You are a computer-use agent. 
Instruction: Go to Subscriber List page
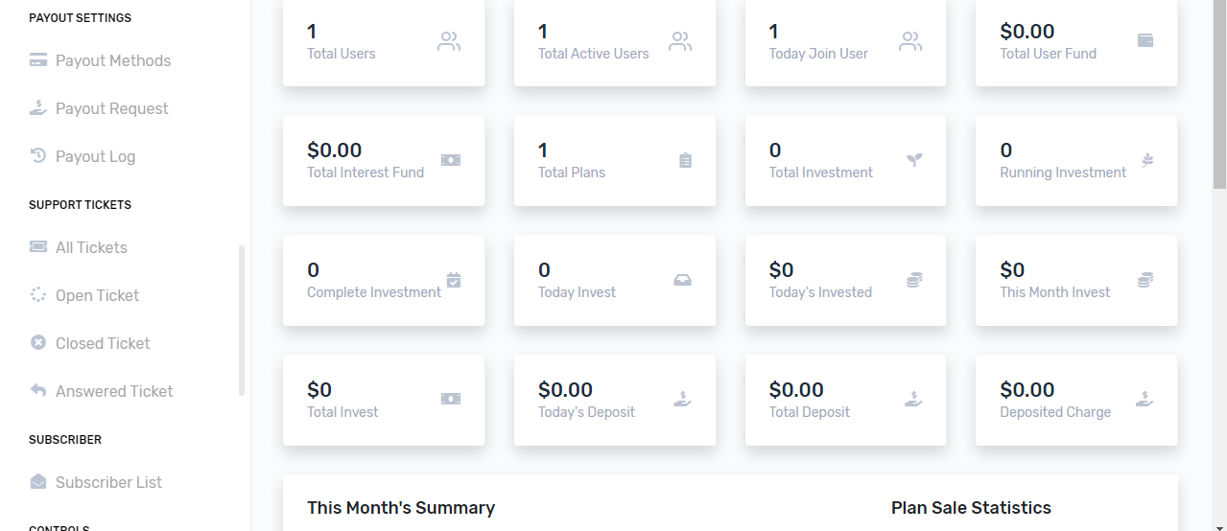pos(96,482)
